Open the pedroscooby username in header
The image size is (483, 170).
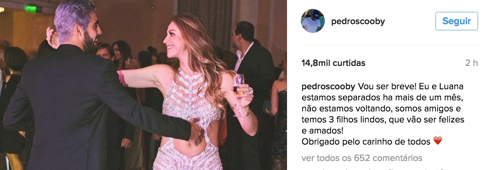358,21
